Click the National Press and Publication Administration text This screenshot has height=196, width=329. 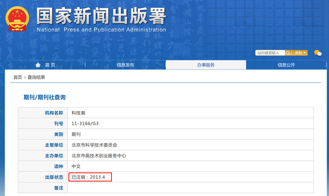point(101,30)
